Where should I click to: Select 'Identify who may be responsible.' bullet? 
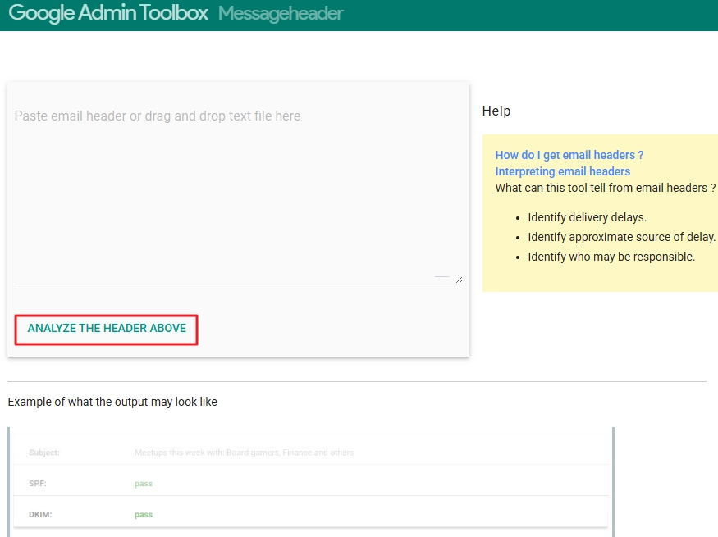click(611, 257)
